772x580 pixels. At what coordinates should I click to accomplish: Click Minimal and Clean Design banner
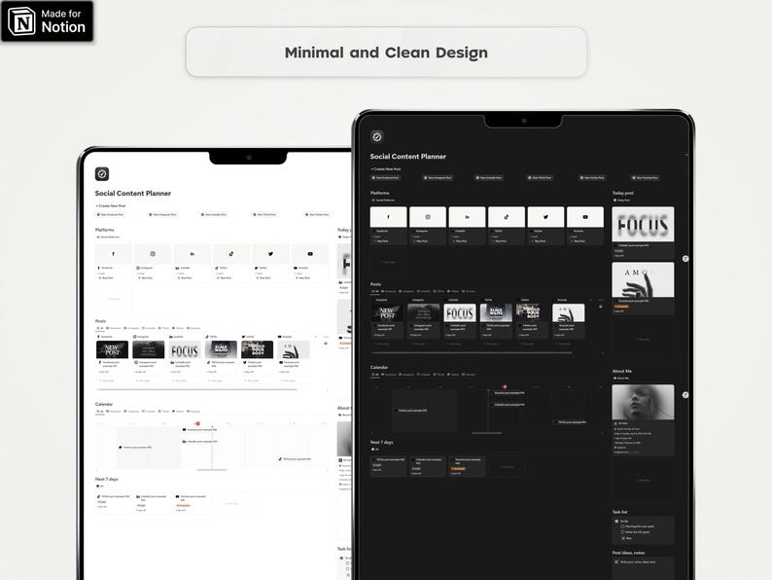click(x=387, y=53)
